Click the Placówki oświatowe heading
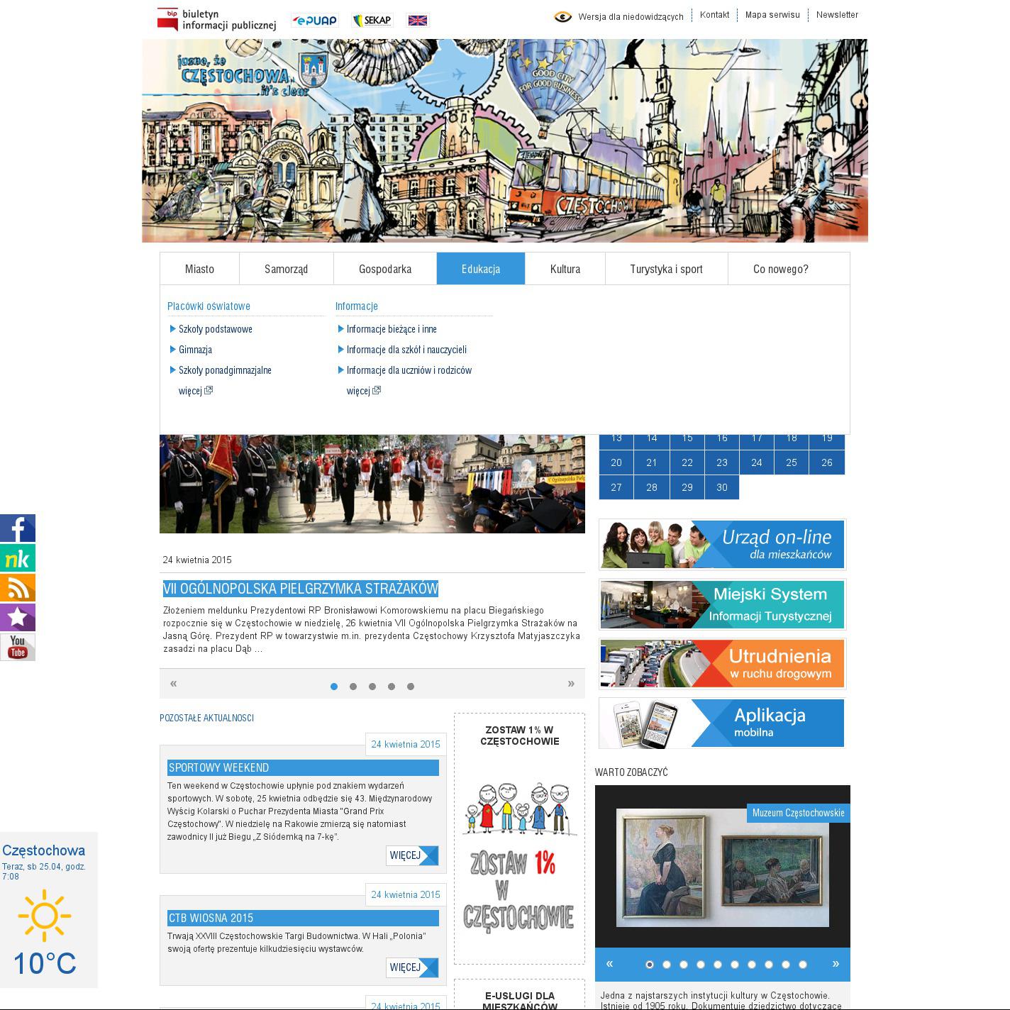The width and height of the screenshot is (1010, 1010). click(x=209, y=306)
